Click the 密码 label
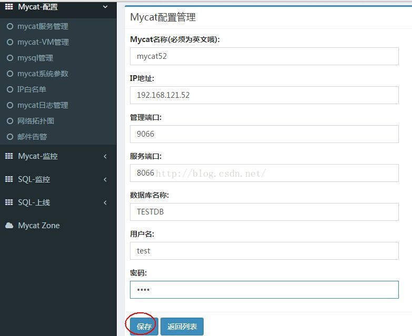This screenshot has width=412, height=336. coord(138,273)
